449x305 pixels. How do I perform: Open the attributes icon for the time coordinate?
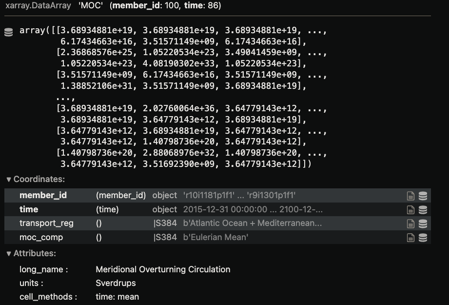pos(411,210)
